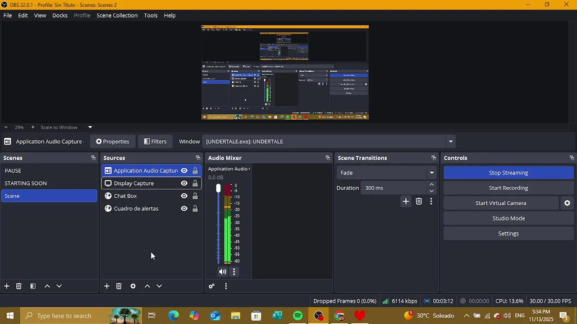Open virtual camera settings gear
This screenshot has height=324, width=577.
[x=568, y=203]
